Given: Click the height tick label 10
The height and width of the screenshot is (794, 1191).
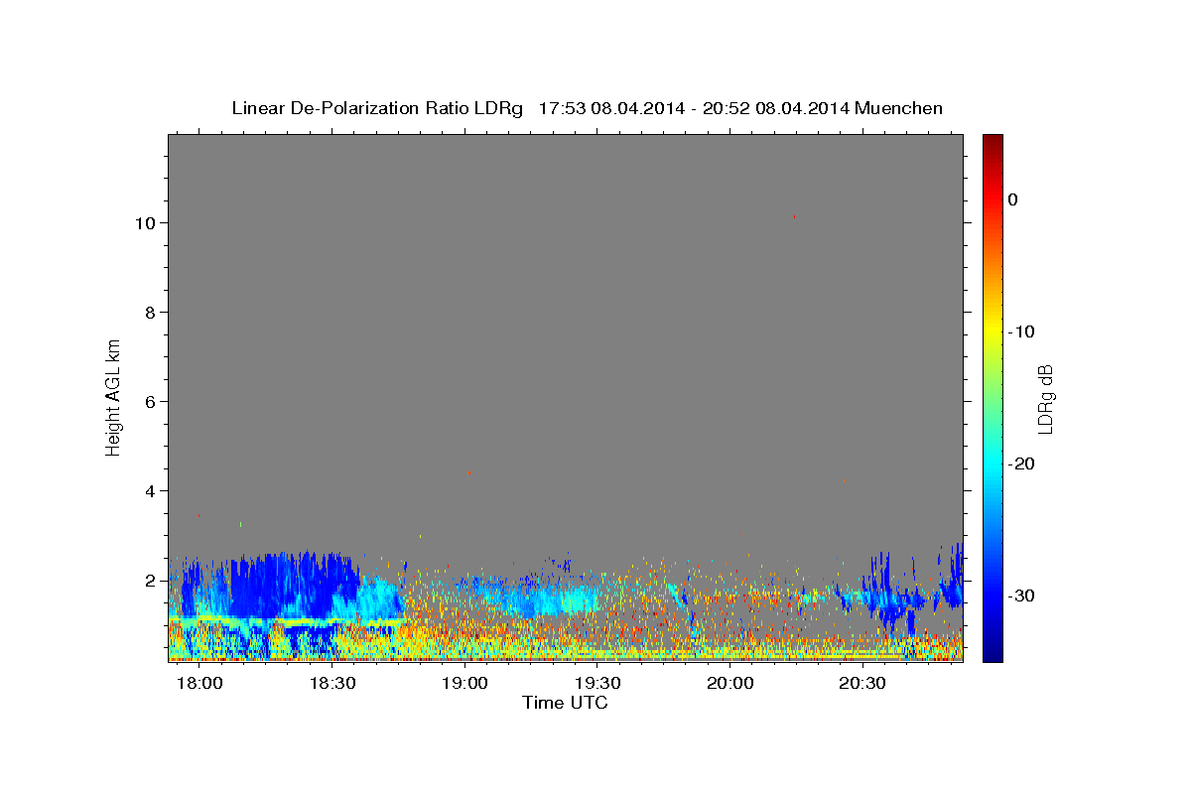Looking at the screenshot, I should (145, 223).
